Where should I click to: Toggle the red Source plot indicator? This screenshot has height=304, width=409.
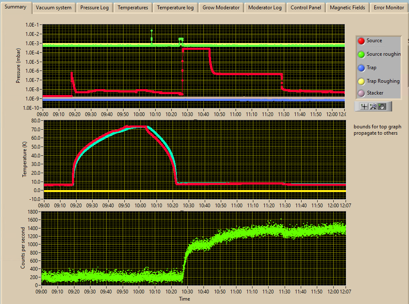click(x=361, y=41)
